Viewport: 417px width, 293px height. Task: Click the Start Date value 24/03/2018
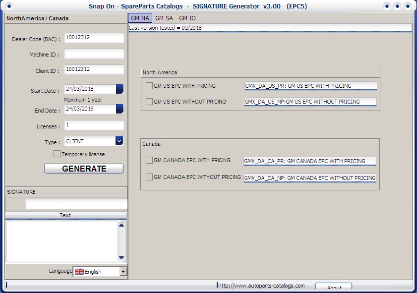(x=79, y=89)
